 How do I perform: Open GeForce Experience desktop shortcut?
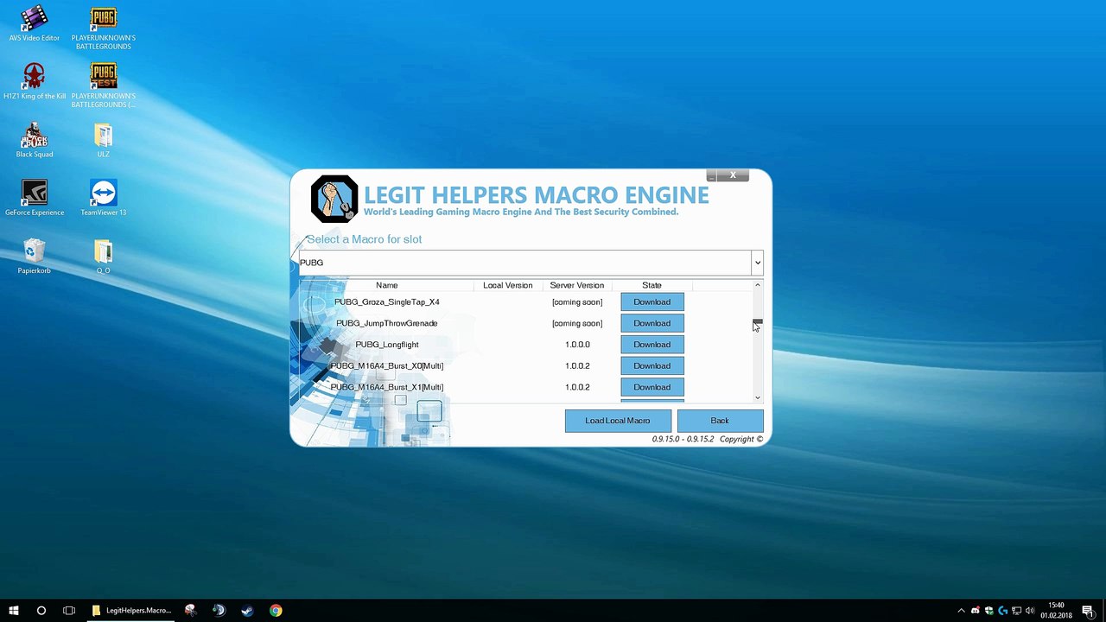[35, 198]
